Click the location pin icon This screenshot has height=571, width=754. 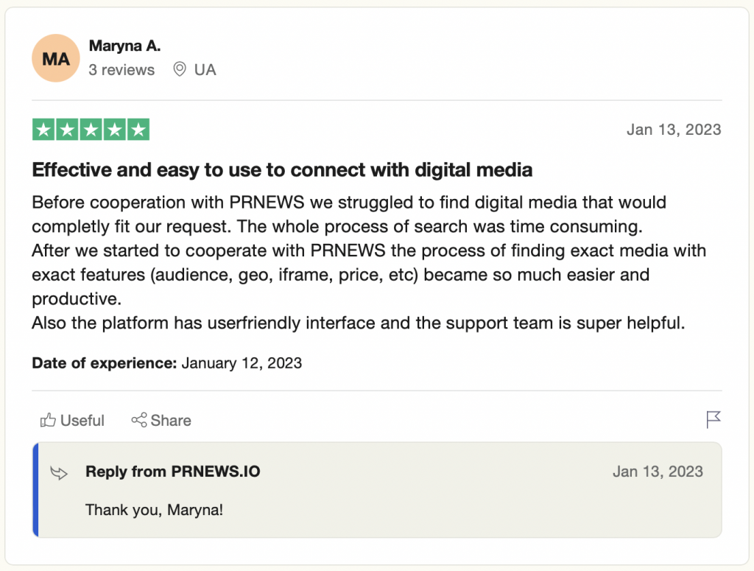click(180, 69)
